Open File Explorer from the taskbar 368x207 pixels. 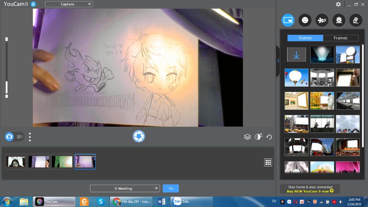click(24, 202)
